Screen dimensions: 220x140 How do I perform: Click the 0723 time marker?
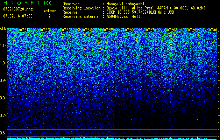pyautogui.click(x=66, y=30)
